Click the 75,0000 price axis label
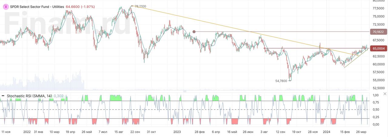388x137 pixels. 379,16
